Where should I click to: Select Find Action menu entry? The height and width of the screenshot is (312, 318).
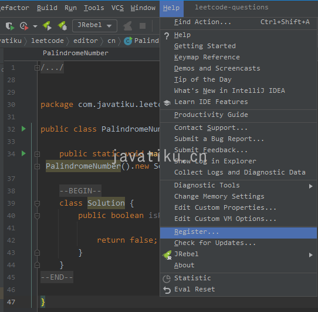[x=238, y=22]
